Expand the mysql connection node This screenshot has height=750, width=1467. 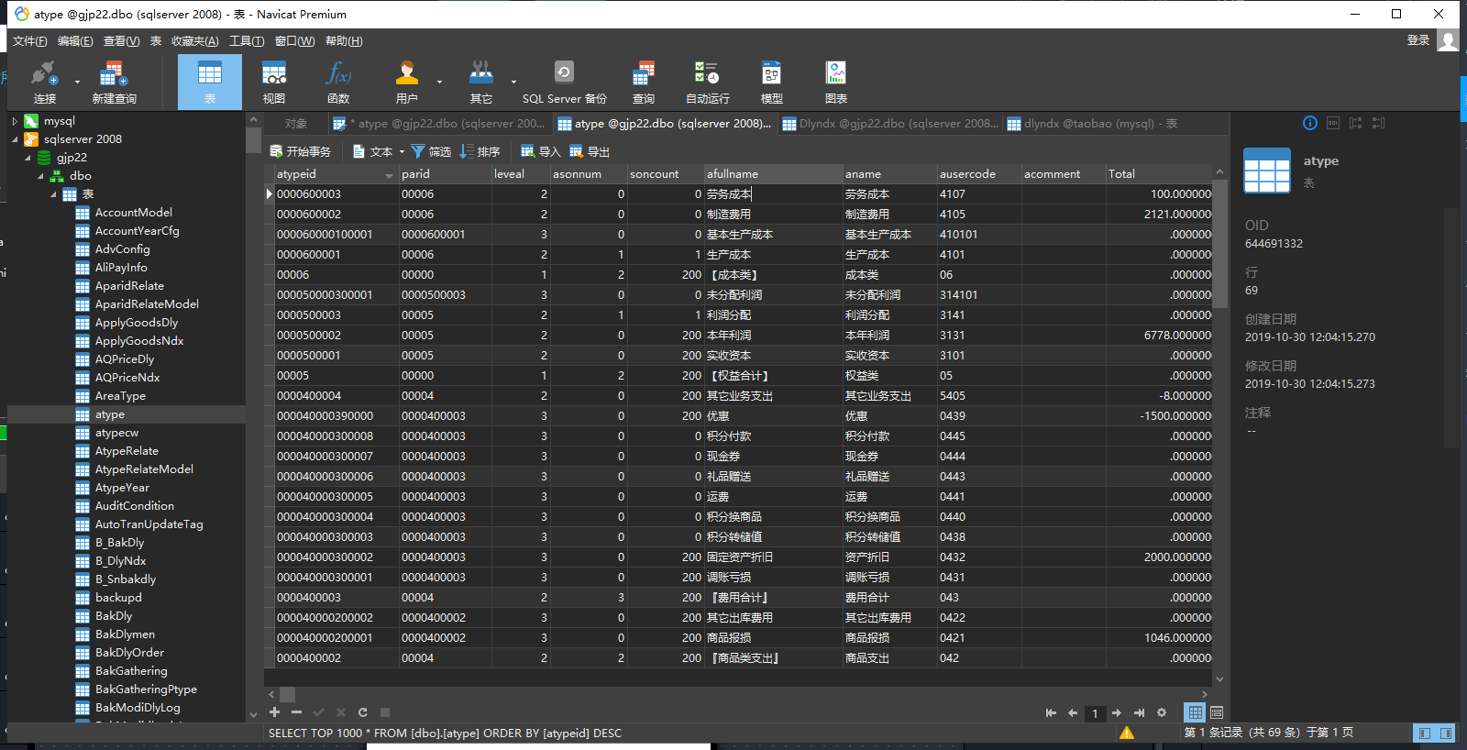(15, 121)
